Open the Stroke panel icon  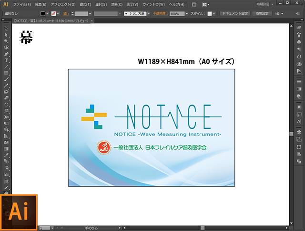pos(299,82)
